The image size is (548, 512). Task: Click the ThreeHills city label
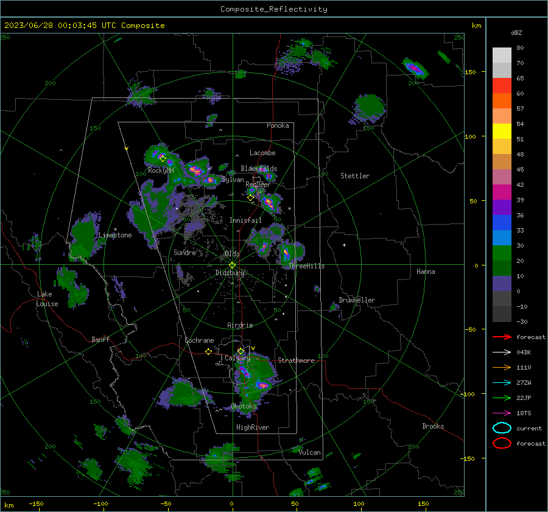[x=306, y=266]
